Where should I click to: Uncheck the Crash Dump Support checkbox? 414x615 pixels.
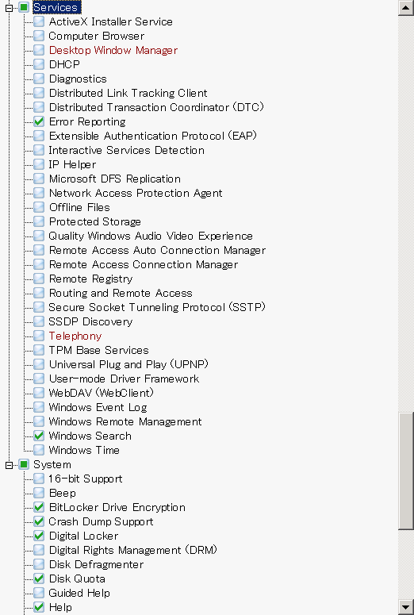click(39, 521)
